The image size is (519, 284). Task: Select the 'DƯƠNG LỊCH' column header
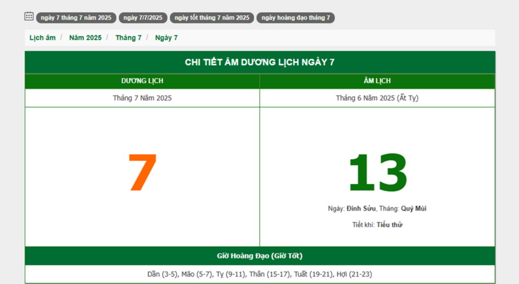(142, 81)
